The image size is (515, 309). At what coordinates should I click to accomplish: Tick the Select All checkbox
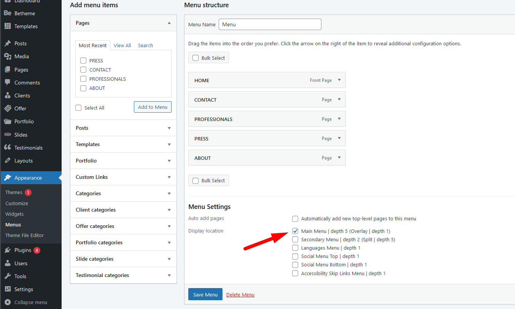[x=78, y=108]
